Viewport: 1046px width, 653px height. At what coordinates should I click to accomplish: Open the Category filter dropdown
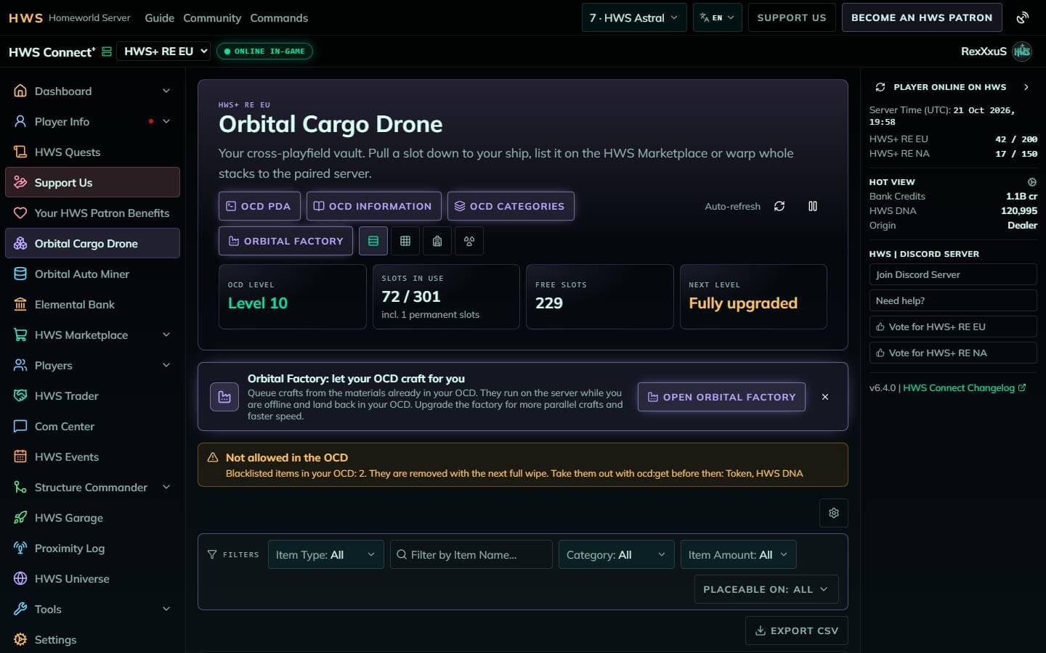point(616,554)
